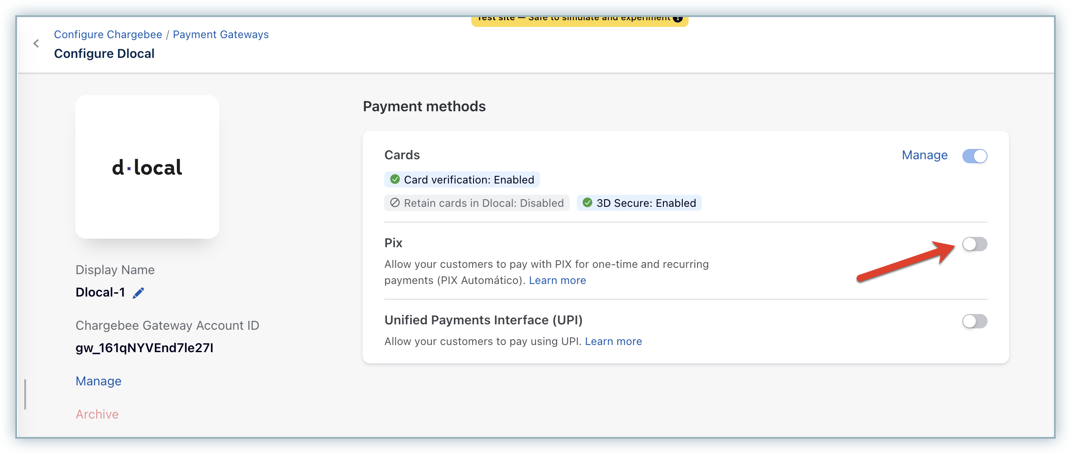Click the 3D Secure: Enabled badge
Screen dimensions: 1071x454
[x=639, y=203]
